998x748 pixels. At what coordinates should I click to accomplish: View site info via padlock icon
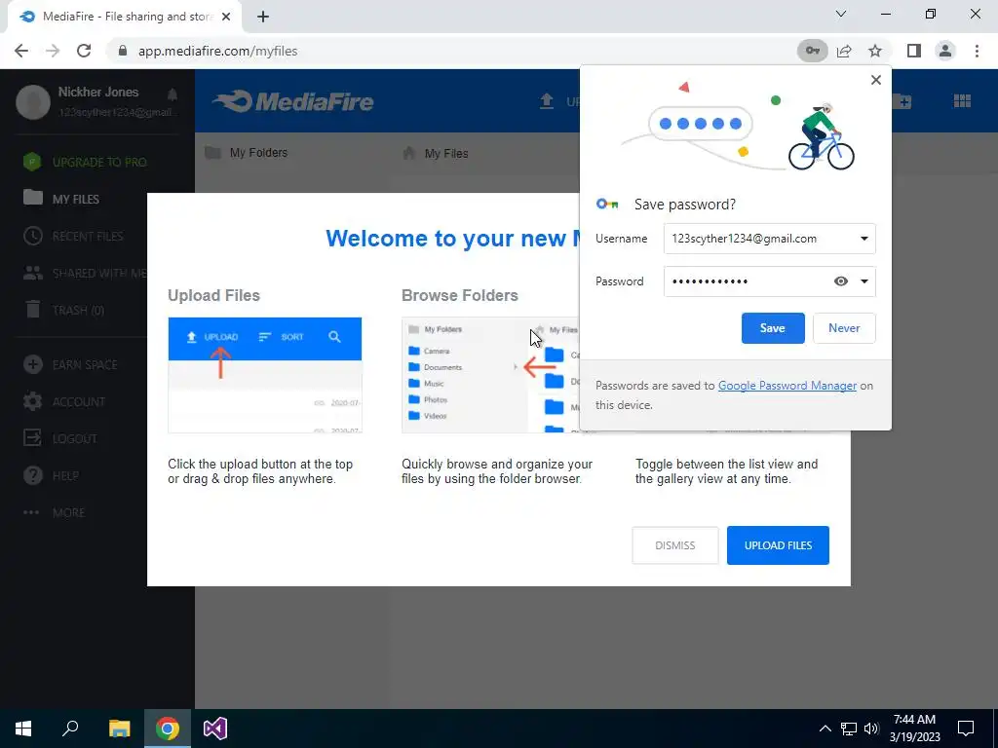coord(123,51)
